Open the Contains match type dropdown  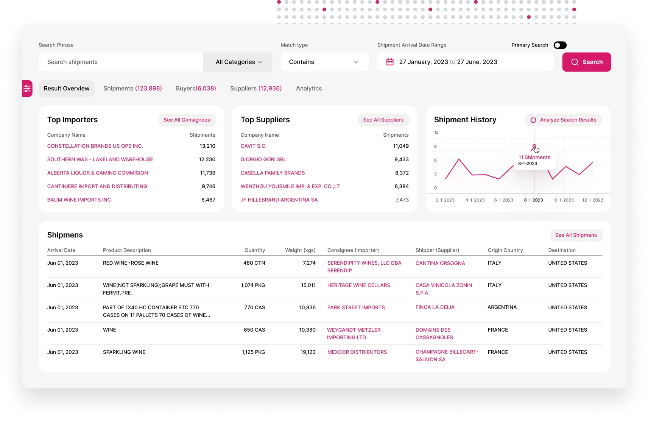(x=324, y=62)
